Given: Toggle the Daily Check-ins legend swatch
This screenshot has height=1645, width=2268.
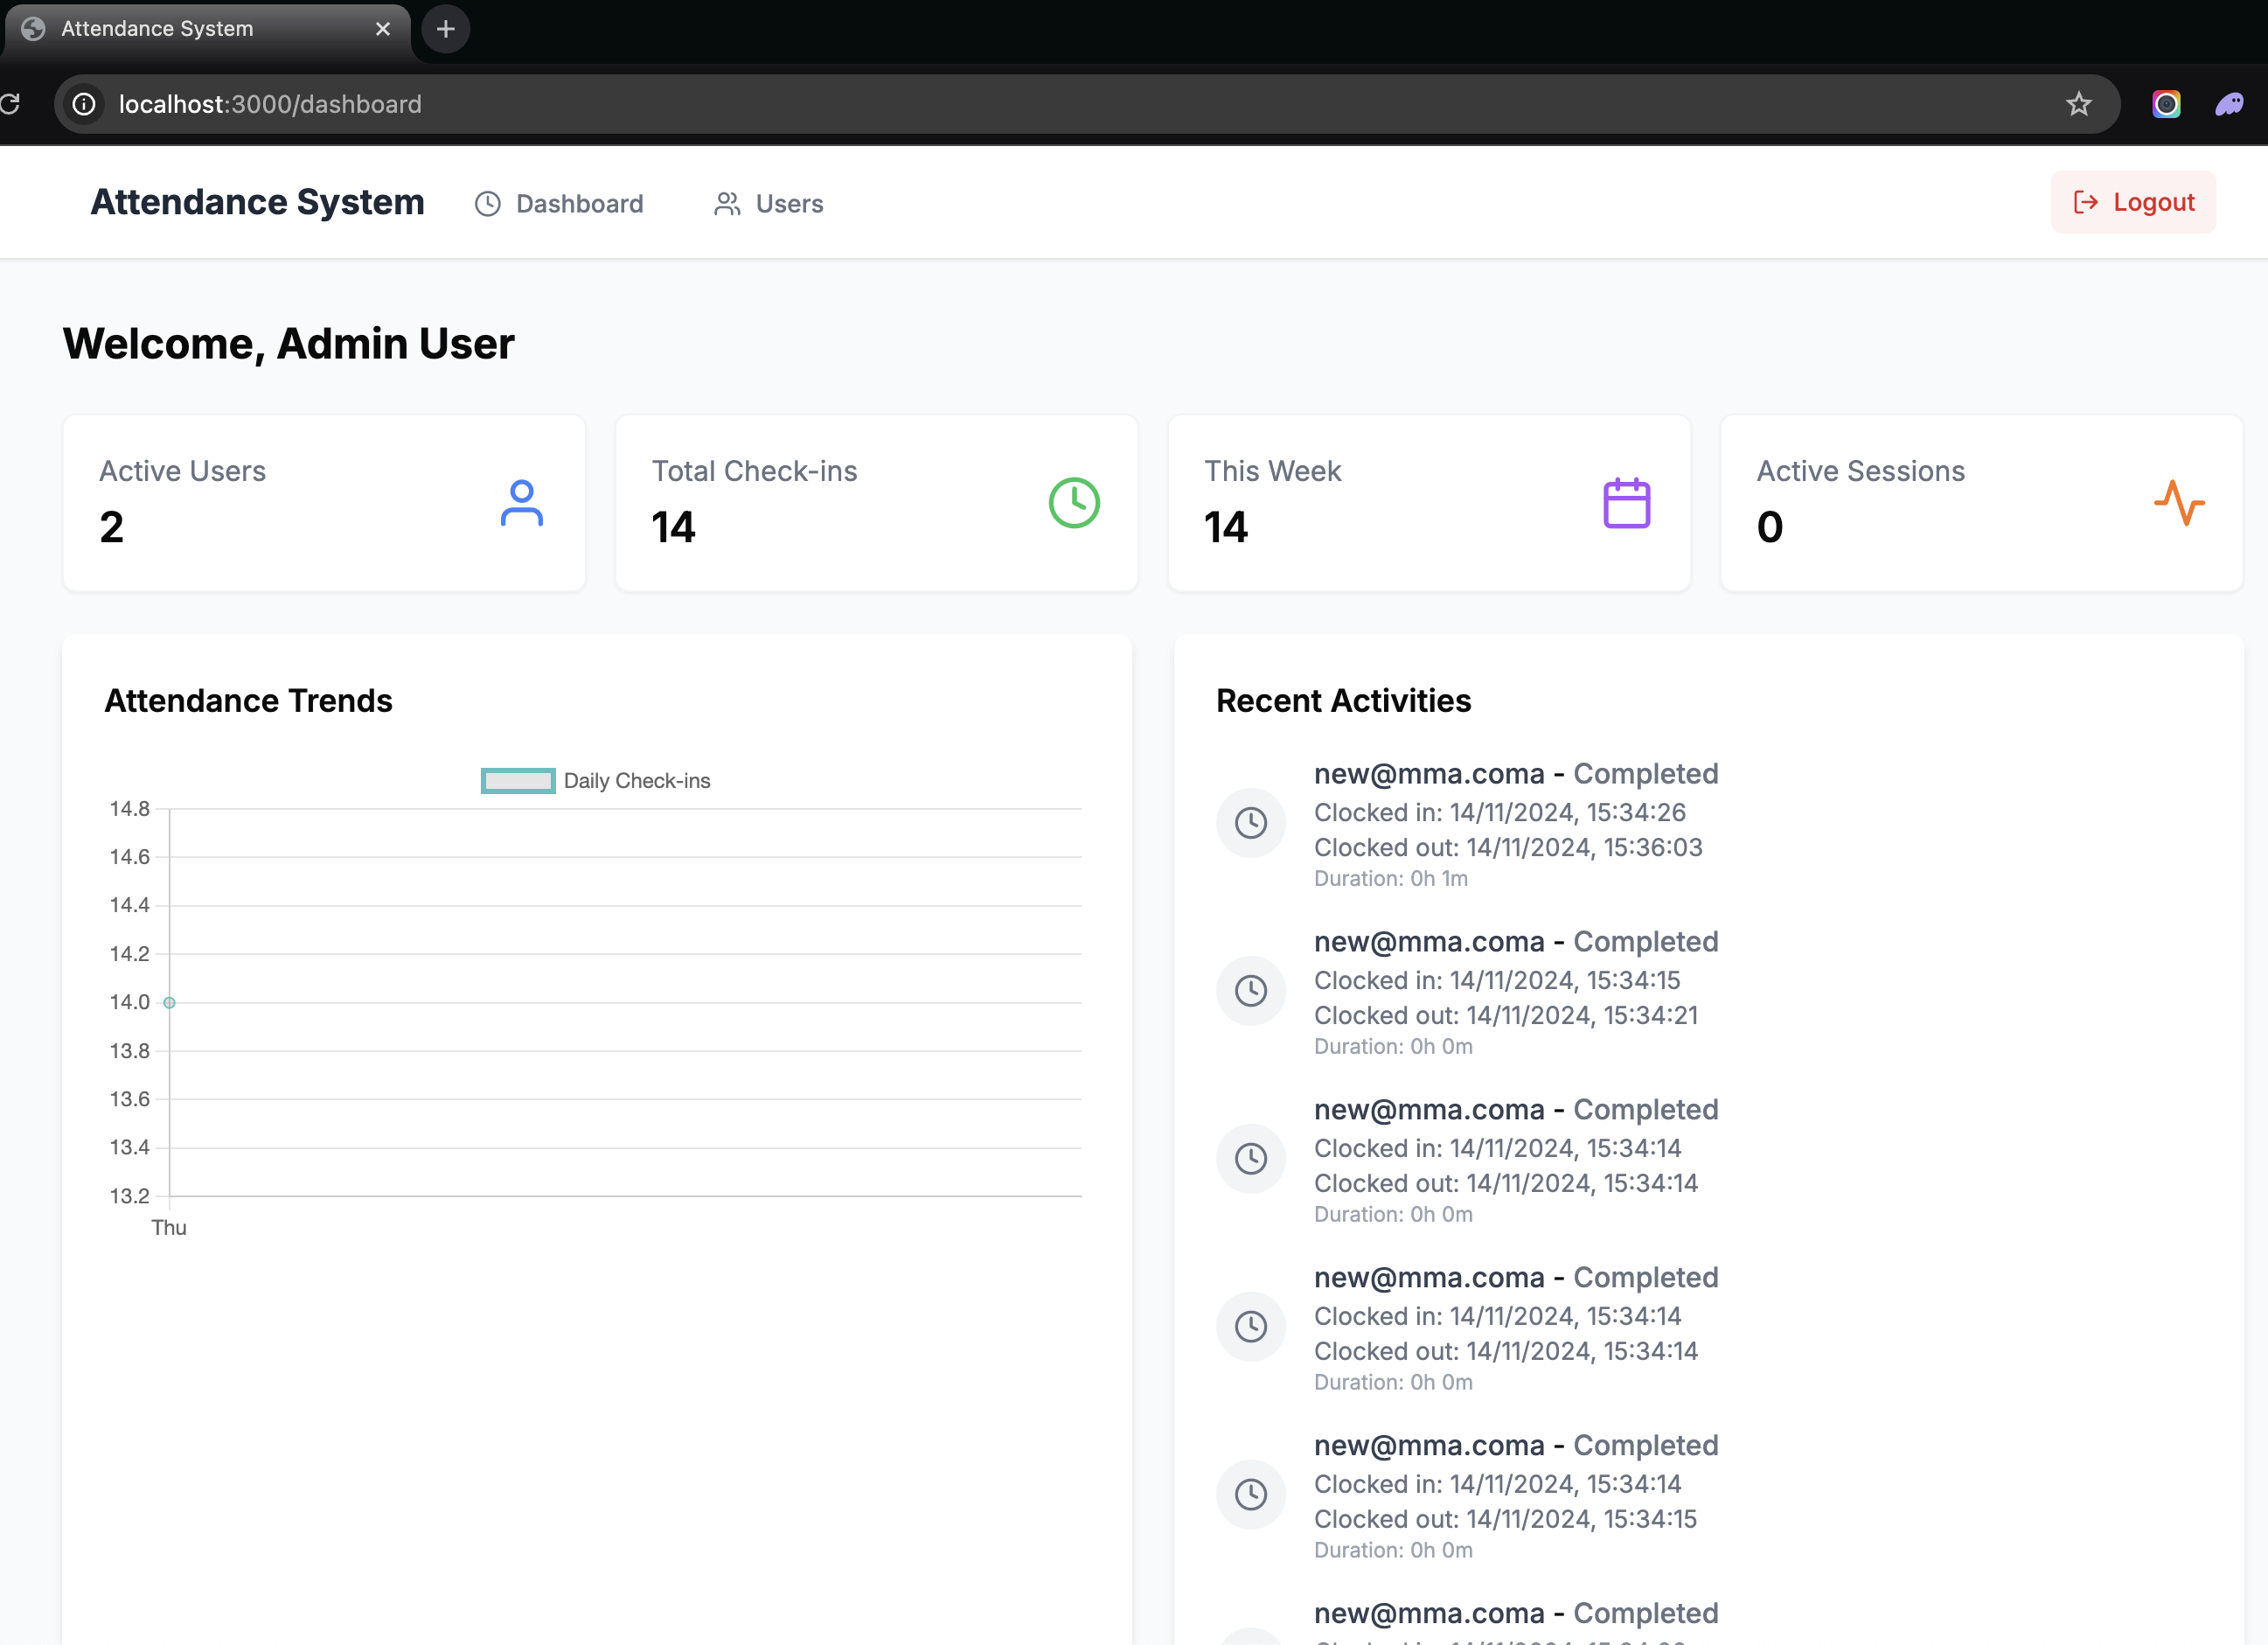Looking at the screenshot, I should [x=518, y=781].
